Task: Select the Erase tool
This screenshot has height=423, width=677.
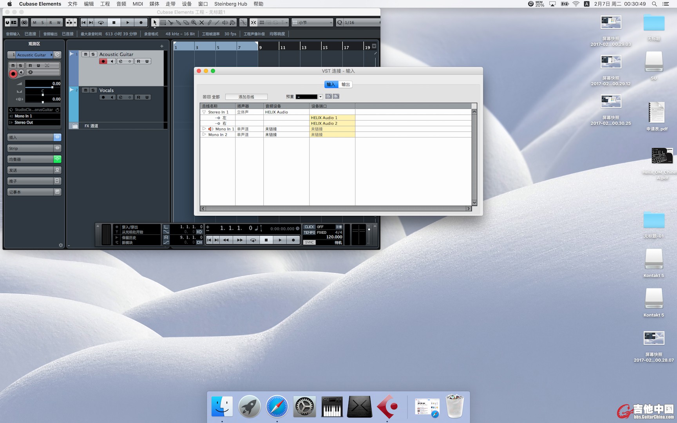Action: pyautogui.click(x=186, y=23)
